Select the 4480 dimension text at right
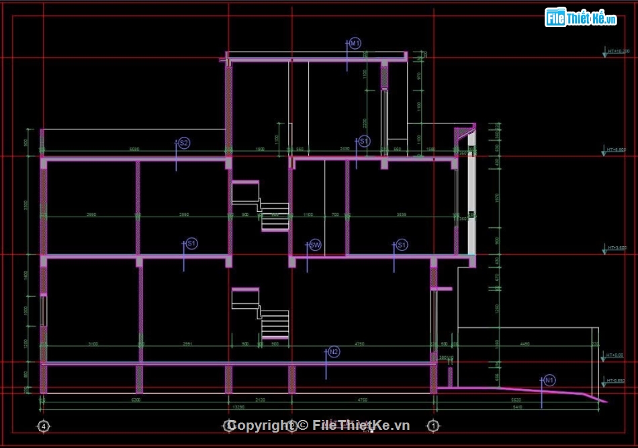 click(x=525, y=344)
